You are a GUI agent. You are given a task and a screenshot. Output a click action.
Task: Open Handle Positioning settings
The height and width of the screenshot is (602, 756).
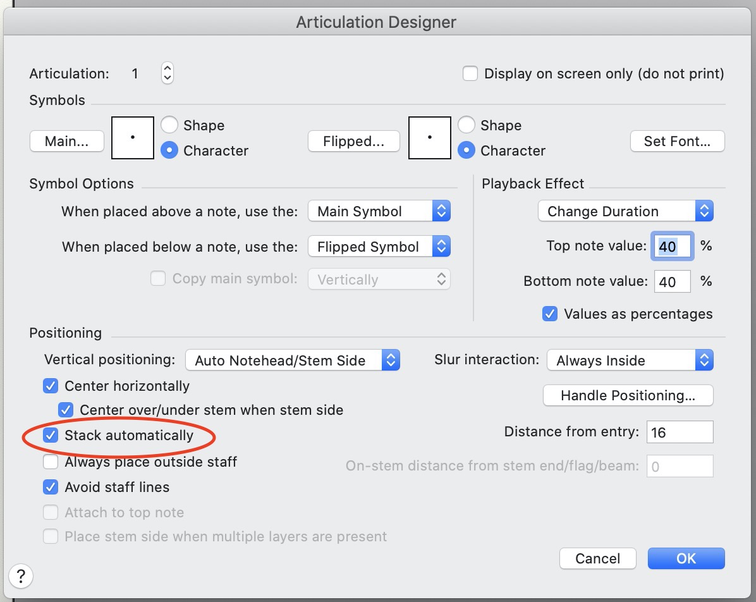click(628, 396)
